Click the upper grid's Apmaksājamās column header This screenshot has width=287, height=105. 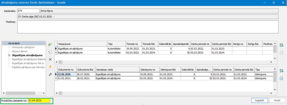181,44
